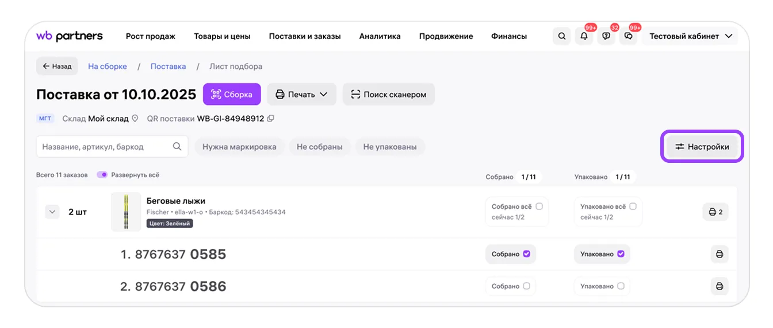
Task: Print both stickers for Беговые лыжи
Action: pos(715,212)
